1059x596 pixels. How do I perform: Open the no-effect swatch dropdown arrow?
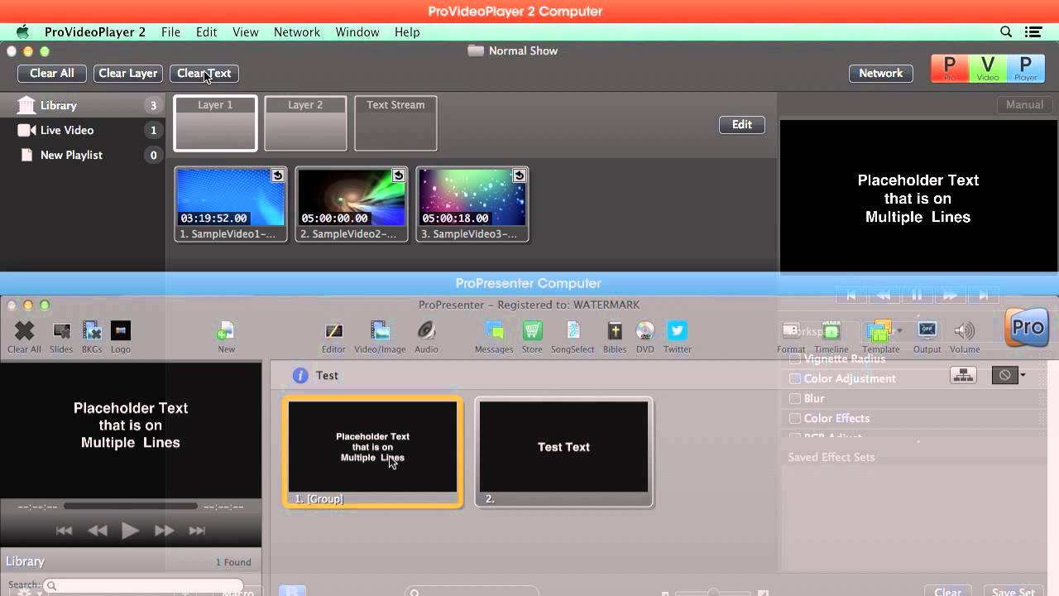[1023, 375]
